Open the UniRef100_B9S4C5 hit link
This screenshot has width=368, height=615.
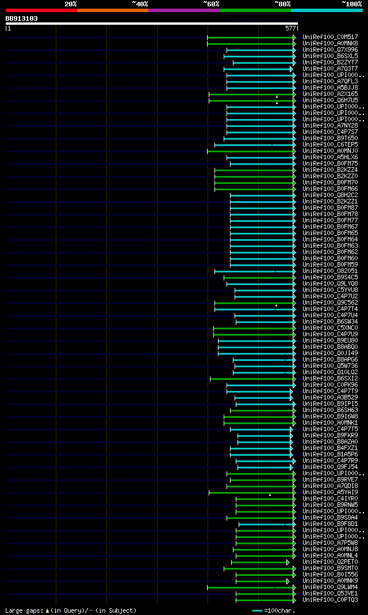[x=330, y=277]
